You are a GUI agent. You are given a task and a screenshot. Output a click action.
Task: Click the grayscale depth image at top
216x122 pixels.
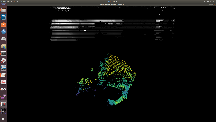point(112,27)
